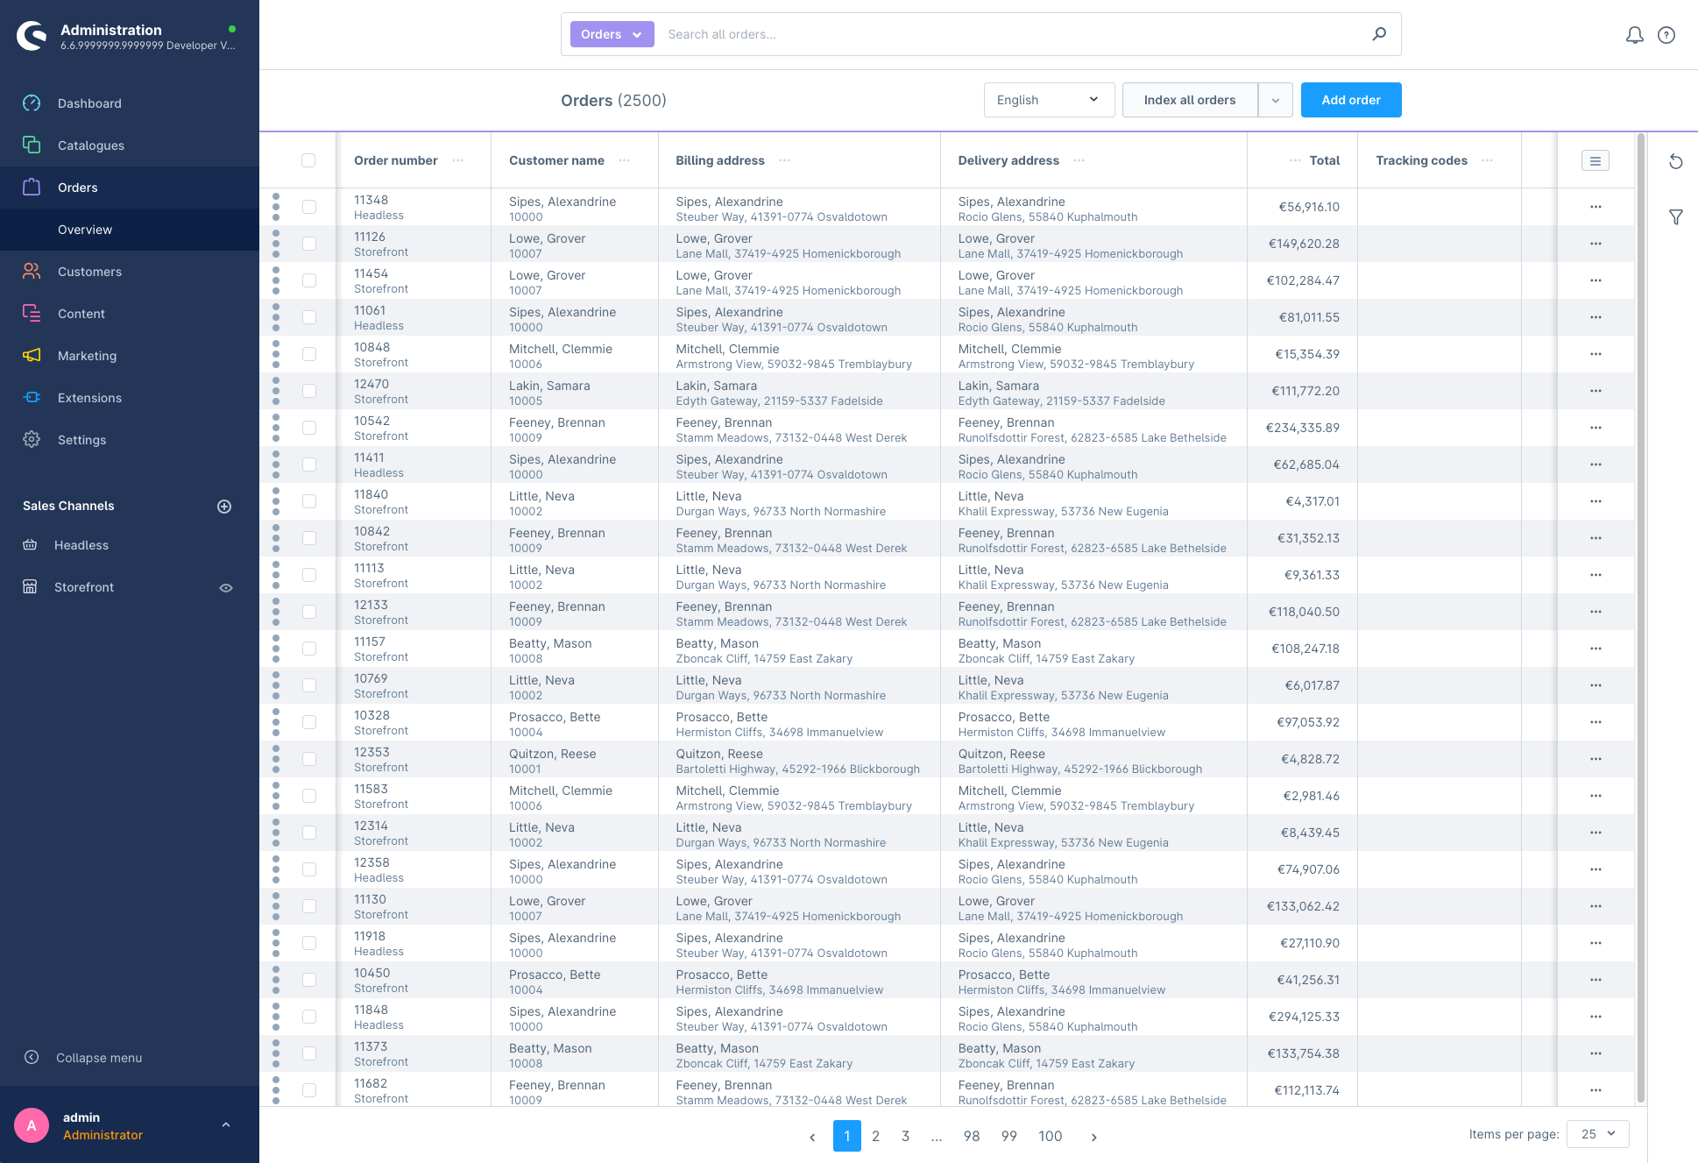Click page 2 pagination button
Viewport: 1698px width, 1163px height.
(876, 1136)
